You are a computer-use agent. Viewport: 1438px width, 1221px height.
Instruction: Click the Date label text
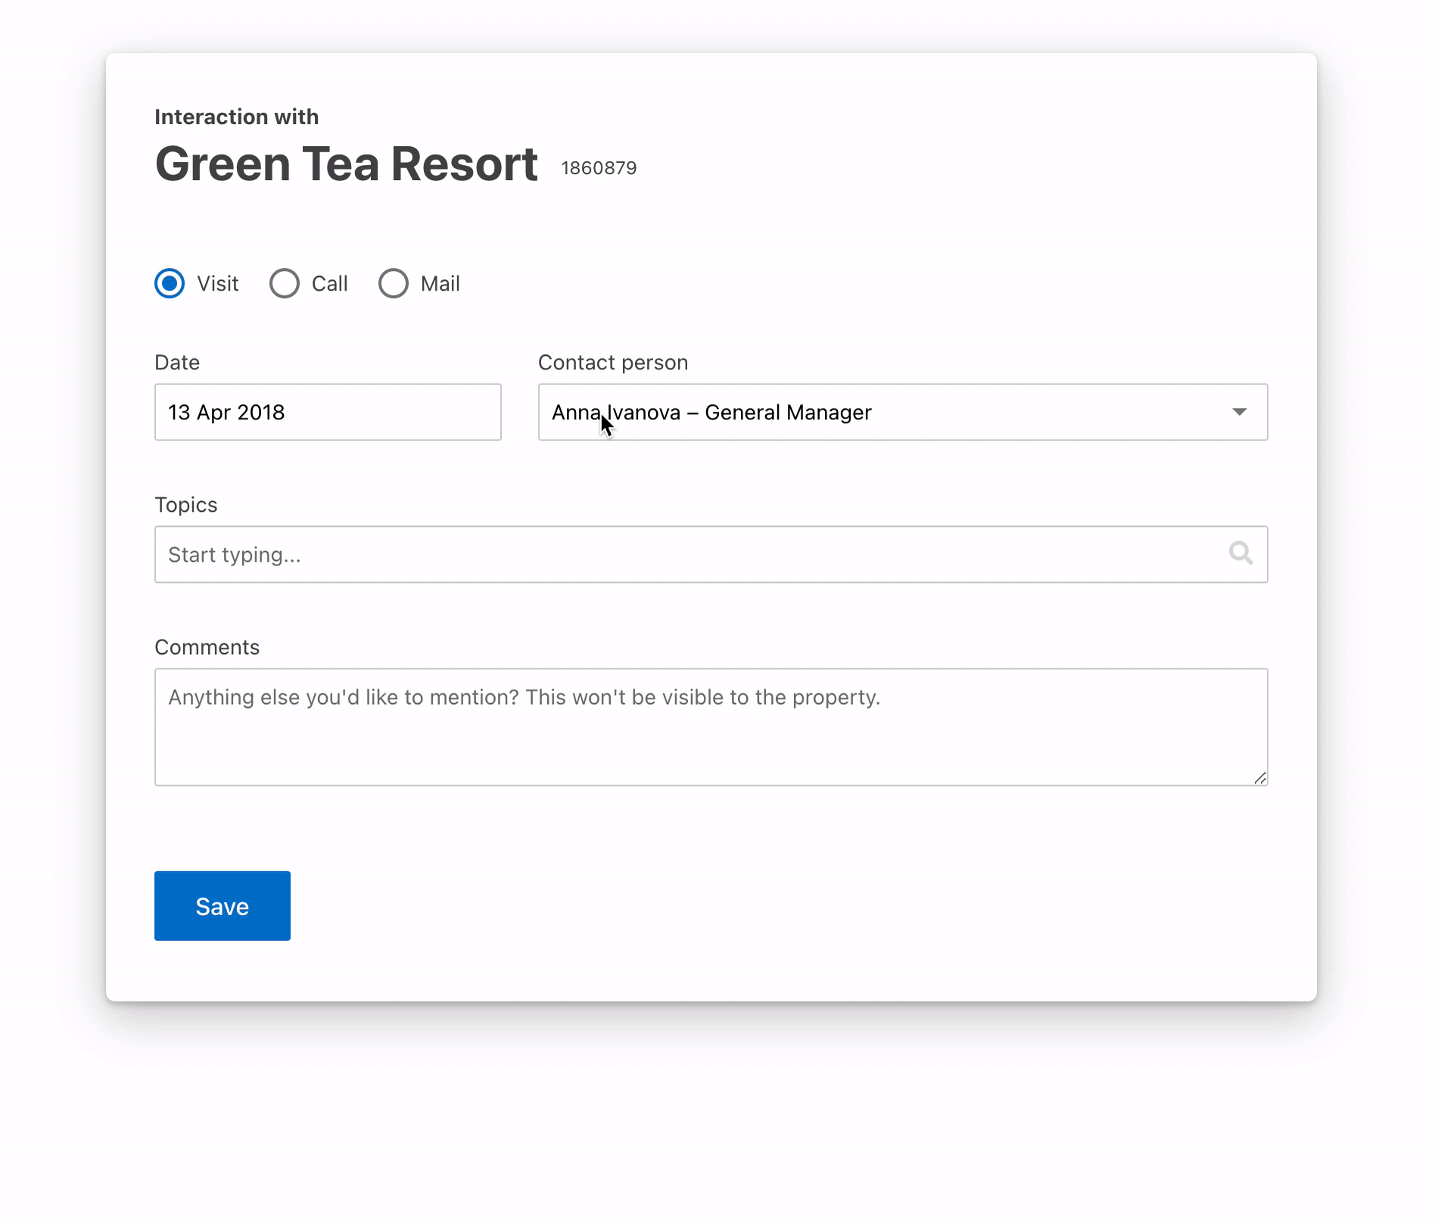(x=177, y=363)
